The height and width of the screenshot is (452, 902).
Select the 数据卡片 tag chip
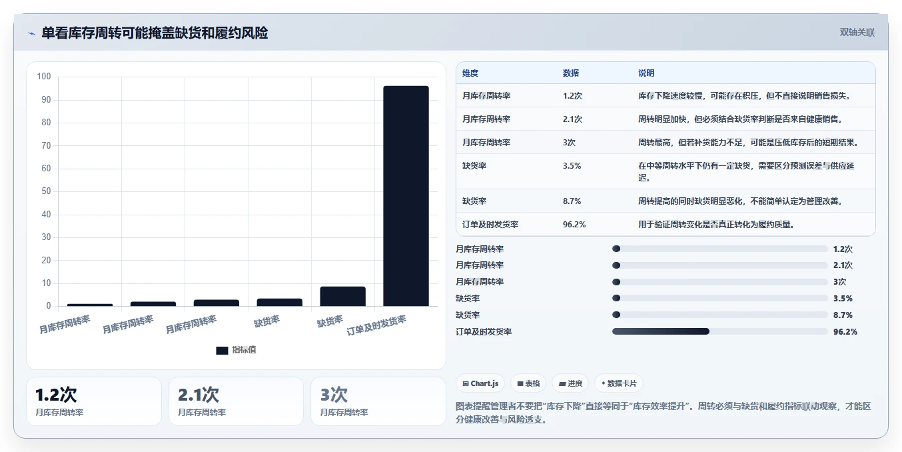click(x=618, y=383)
